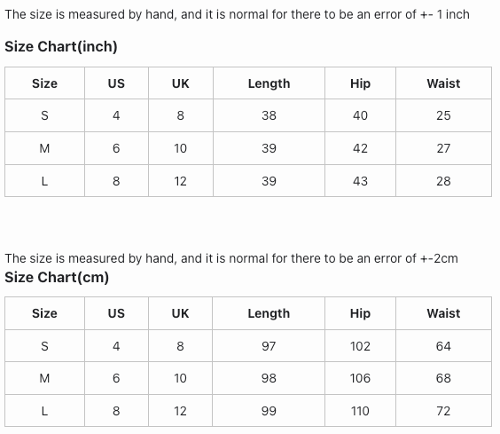Click waist value 64 in cm table
The image size is (500, 434).
coord(443,346)
